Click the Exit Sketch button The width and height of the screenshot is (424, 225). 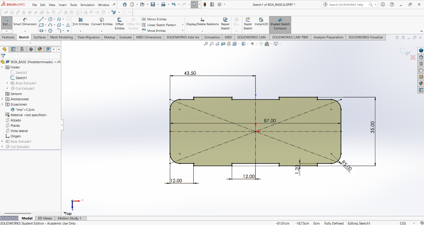point(7,22)
